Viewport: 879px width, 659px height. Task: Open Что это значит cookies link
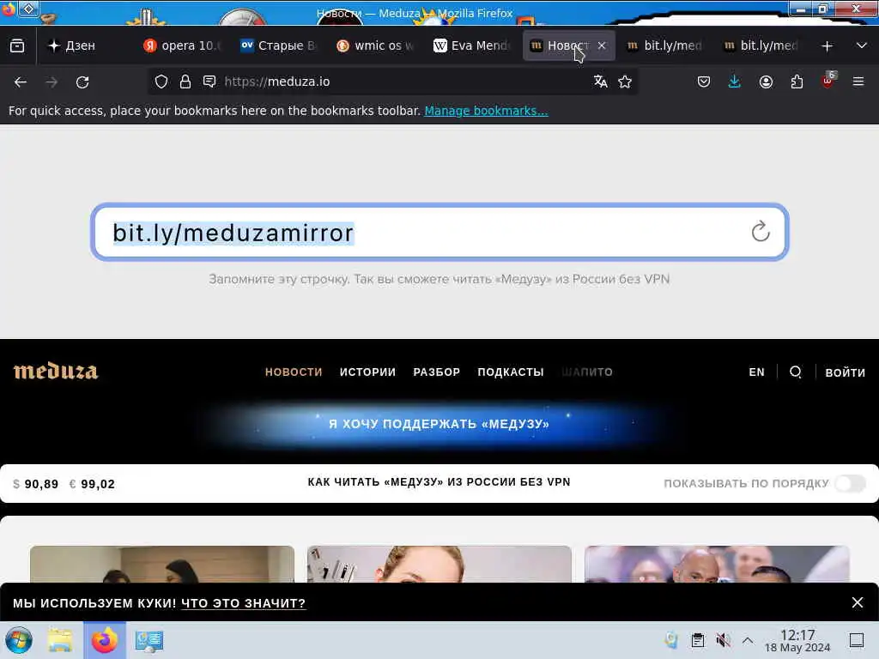pyautogui.click(x=243, y=603)
